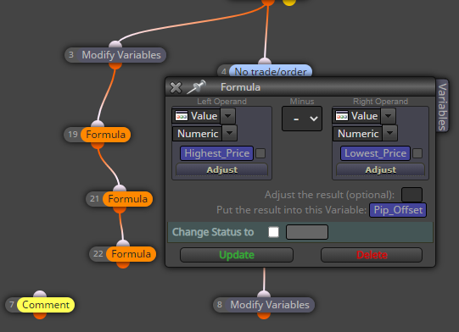Click the orange output connector of Formula 22

tap(123, 265)
